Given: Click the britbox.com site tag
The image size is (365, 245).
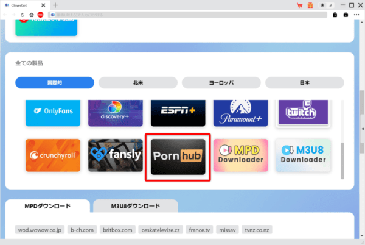Looking at the screenshot, I should [117, 230].
